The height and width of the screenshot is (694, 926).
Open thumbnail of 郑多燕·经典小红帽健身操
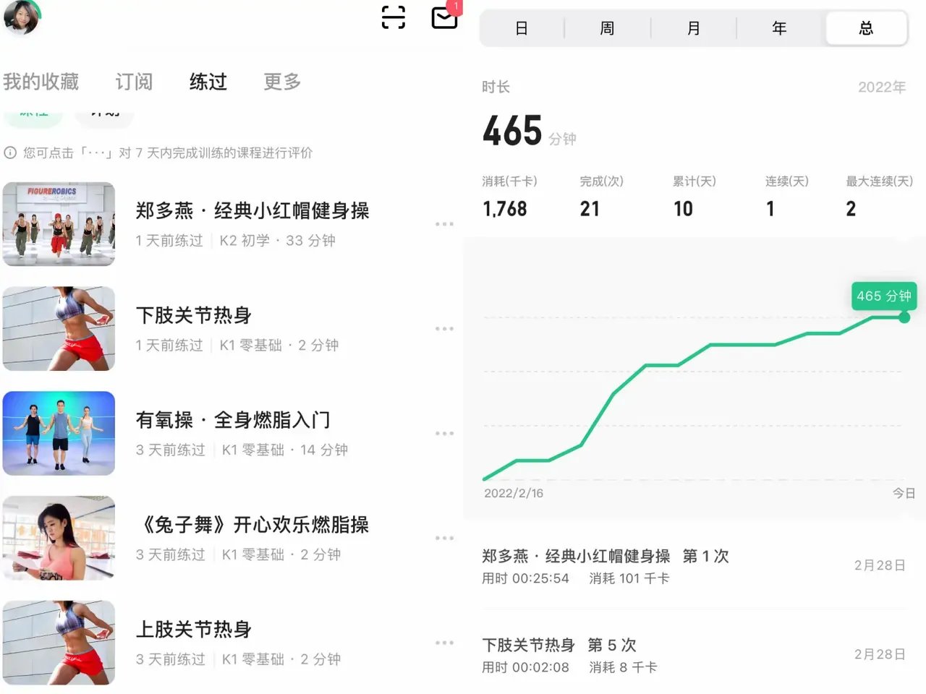59,224
